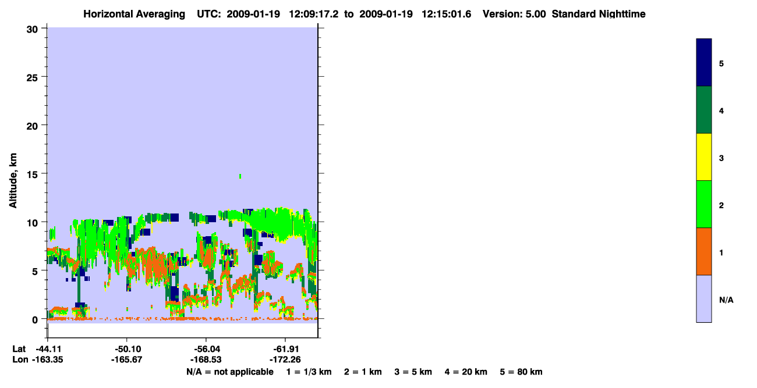757x388 pixels.
Task: Click 'Version: 5.00' in the title
Action: click(x=514, y=14)
